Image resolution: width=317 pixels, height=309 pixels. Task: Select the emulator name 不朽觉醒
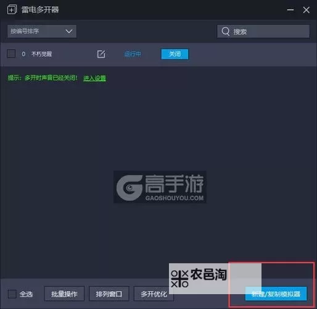click(41, 54)
